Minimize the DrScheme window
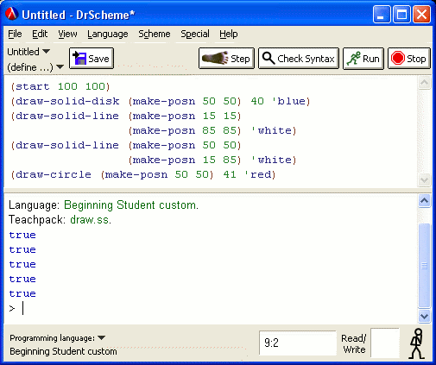Screen dimensions: 436x365 coord(382,15)
